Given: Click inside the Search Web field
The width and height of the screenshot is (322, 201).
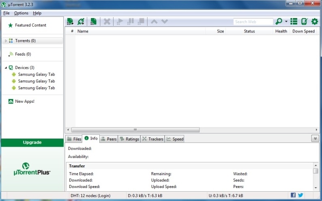Looking at the screenshot, I should 253,22.
